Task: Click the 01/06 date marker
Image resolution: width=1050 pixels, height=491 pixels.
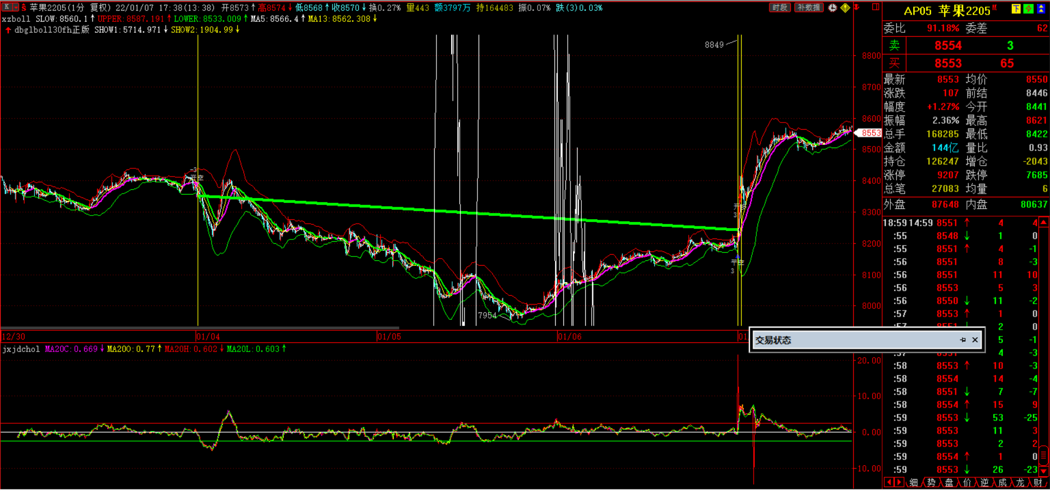Action: pyautogui.click(x=569, y=337)
